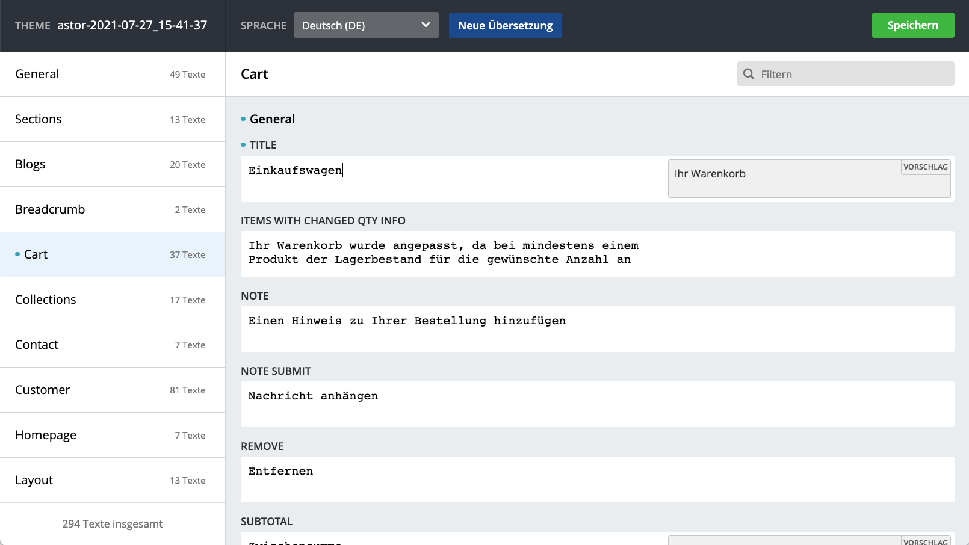
Task: Select the Homepage category
Action: (x=113, y=435)
